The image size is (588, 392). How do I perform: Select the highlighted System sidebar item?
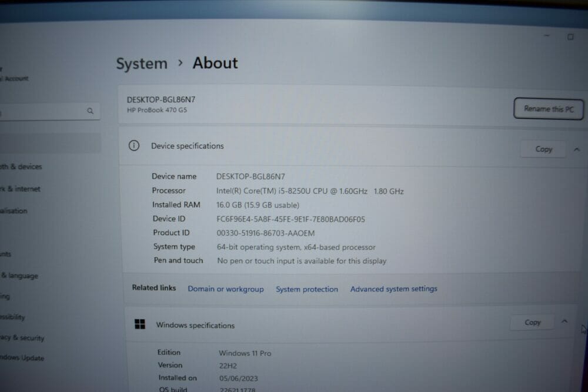pyautogui.click(x=50, y=143)
